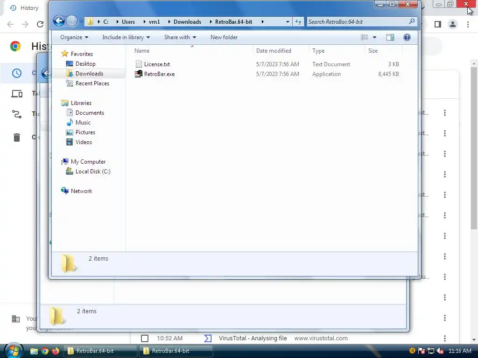The height and width of the screenshot is (358, 478).
Task: Select License.txt file icon
Action: pos(138,64)
